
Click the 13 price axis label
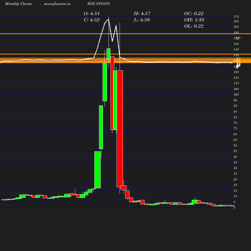coord(235,196)
